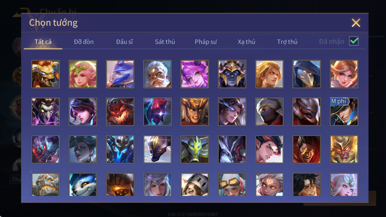Open the Đấu sĩ tab
The width and height of the screenshot is (386, 217).
pyautogui.click(x=124, y=42)
